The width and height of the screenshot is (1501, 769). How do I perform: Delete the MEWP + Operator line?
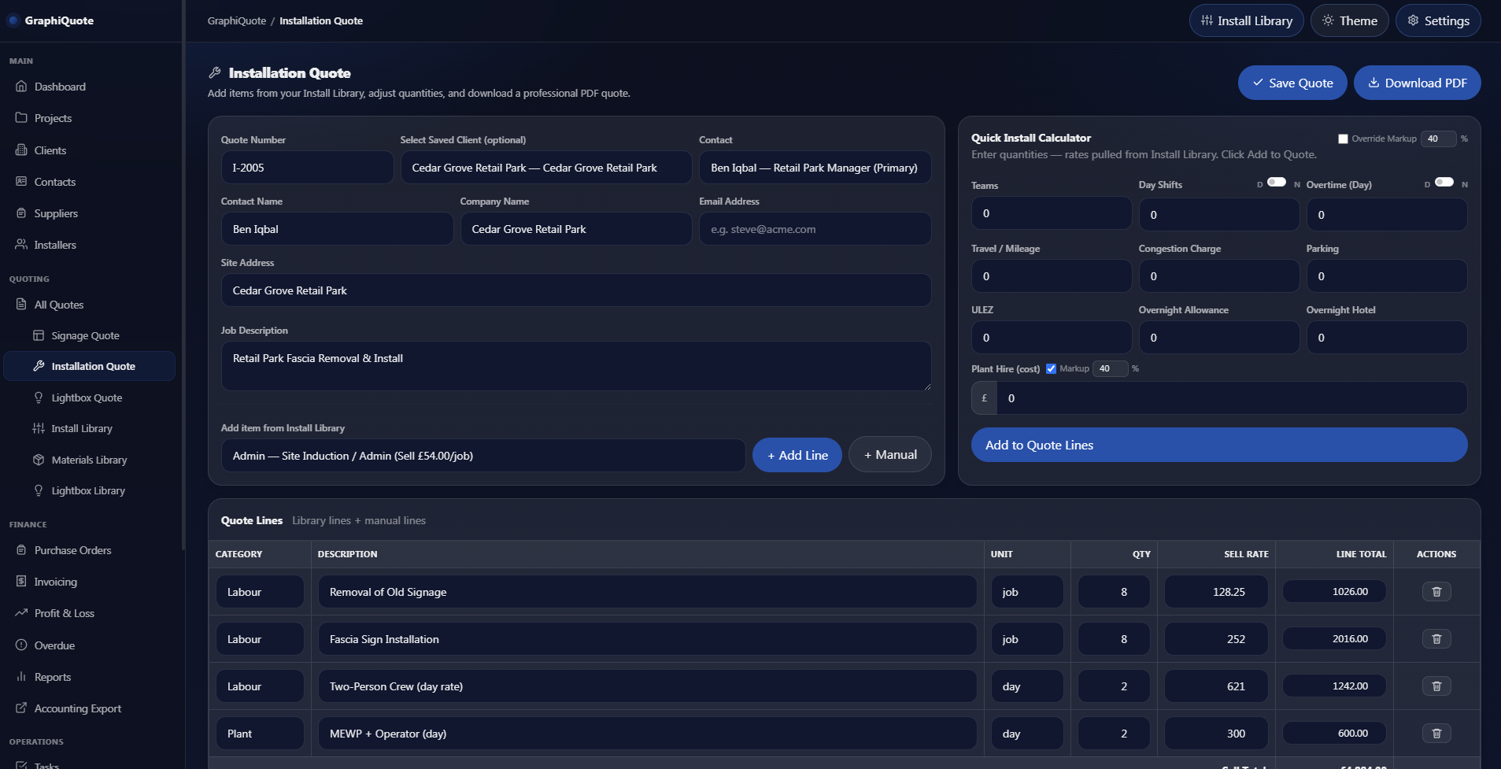[1436, 734]
